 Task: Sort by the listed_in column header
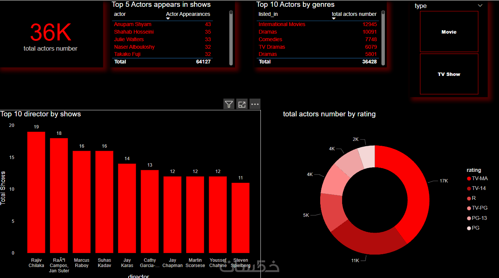point(268,14)
